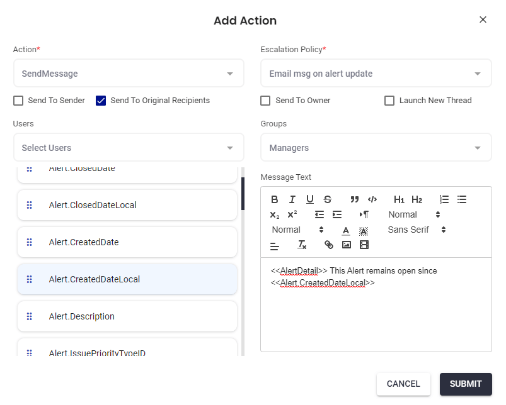Open the Sans Serif font picker

(x=417, y=230)
